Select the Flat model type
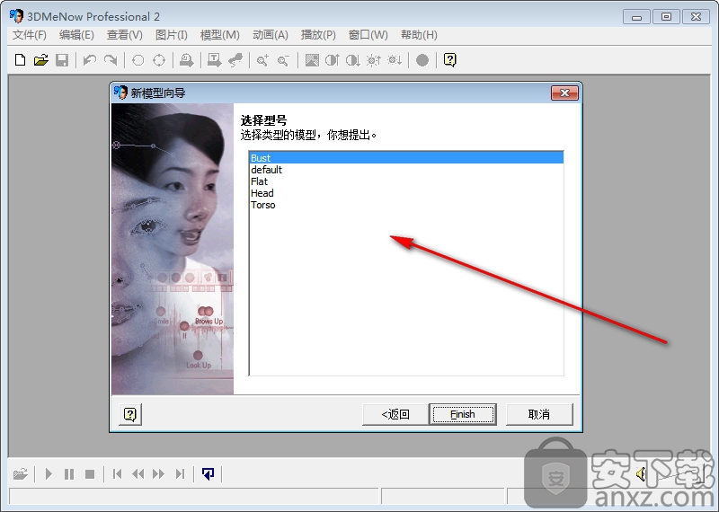The image size is (719, 512). [406, 181]
